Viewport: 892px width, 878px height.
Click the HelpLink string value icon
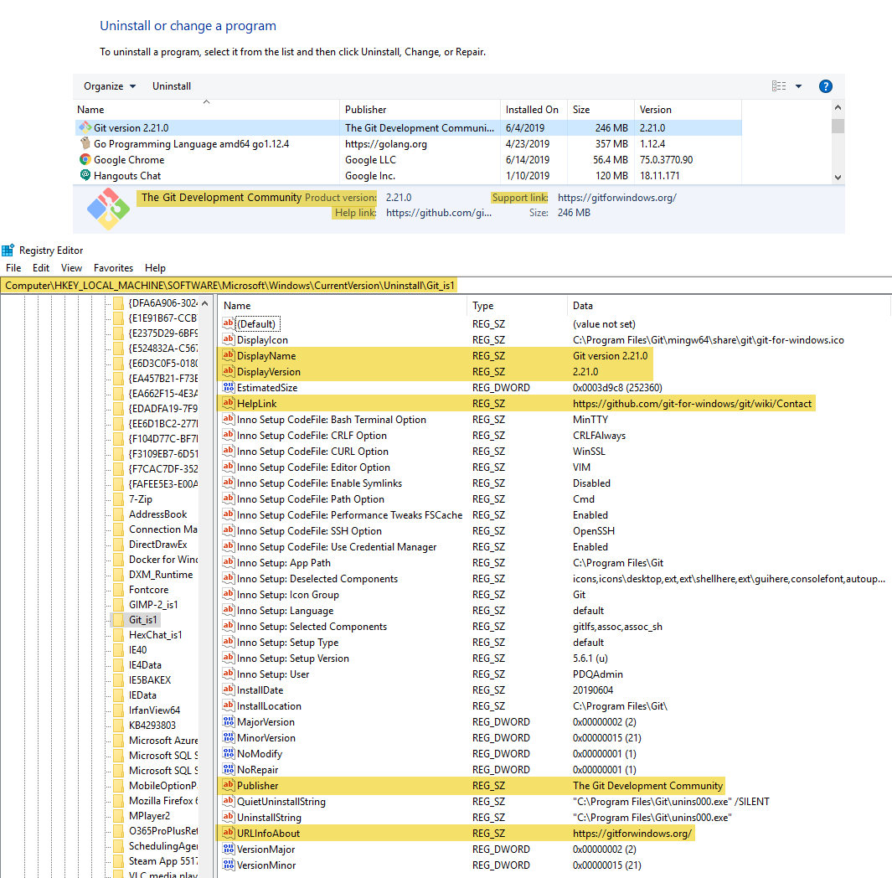(228, 403)
